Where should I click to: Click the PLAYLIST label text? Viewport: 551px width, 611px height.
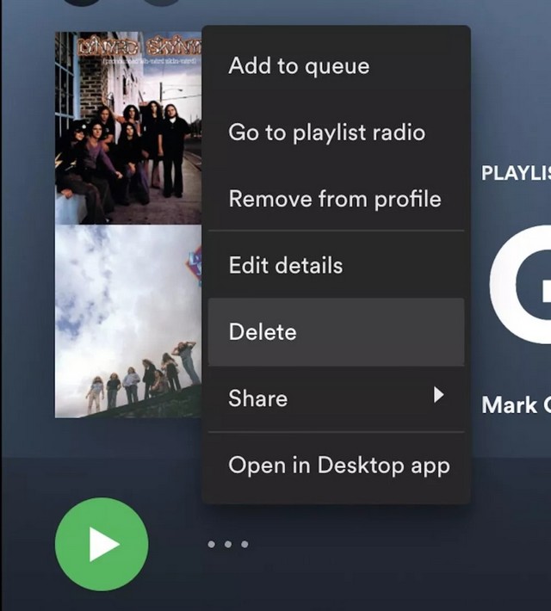tap(516, 173)
